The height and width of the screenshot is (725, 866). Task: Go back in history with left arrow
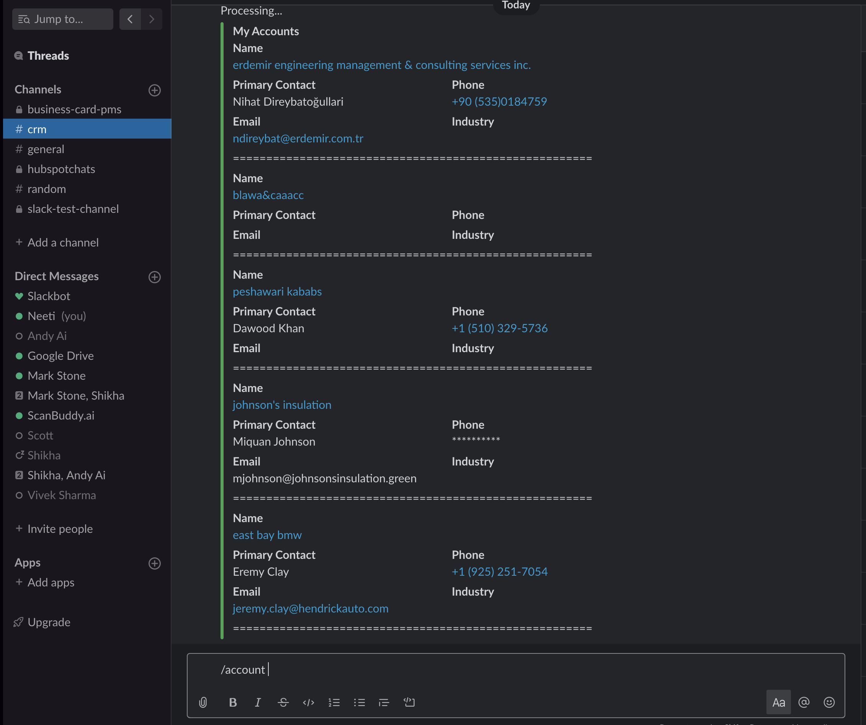(x=130, y=19)
